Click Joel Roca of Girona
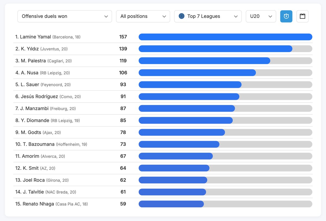The width and height of the screenshot is (326, 221). pyautogui.click(x=34, y=180)
